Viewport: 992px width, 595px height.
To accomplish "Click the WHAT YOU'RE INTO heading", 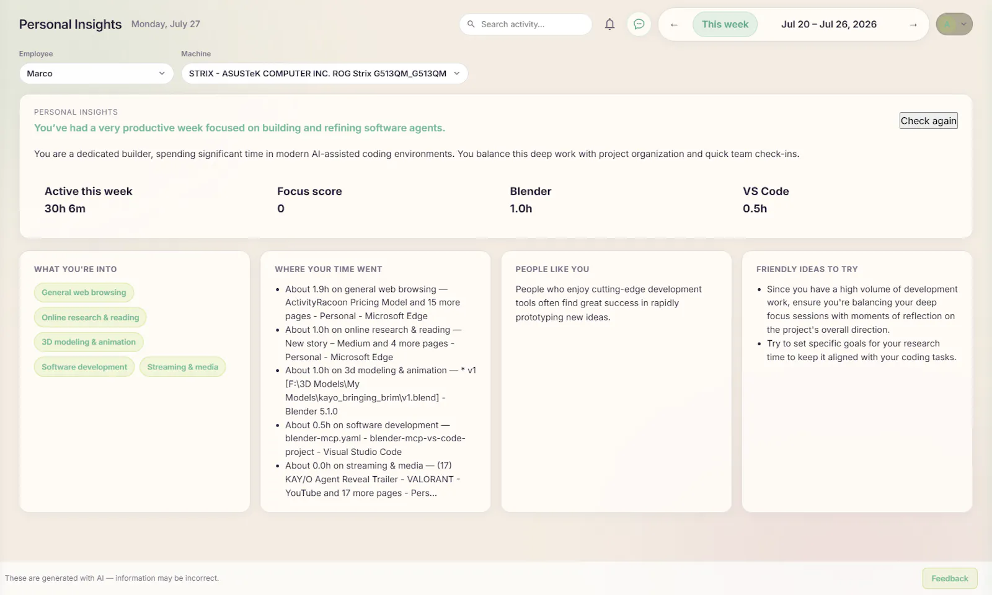I will click(x=75, y=269).
